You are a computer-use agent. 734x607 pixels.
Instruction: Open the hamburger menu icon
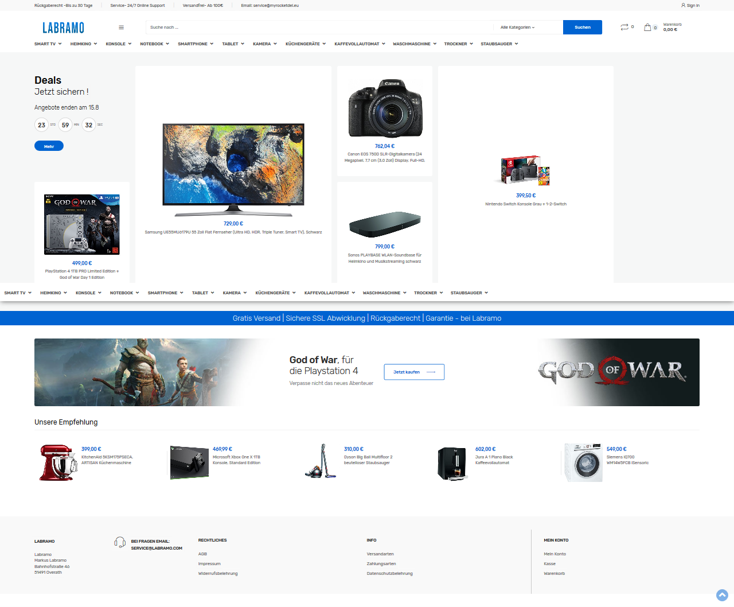pos(121,27)
